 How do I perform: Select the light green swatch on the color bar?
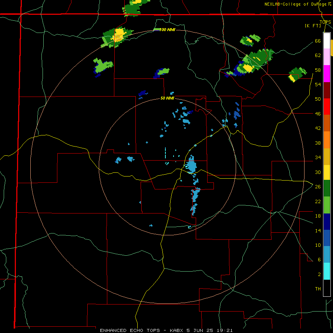[x=327, y=205]
